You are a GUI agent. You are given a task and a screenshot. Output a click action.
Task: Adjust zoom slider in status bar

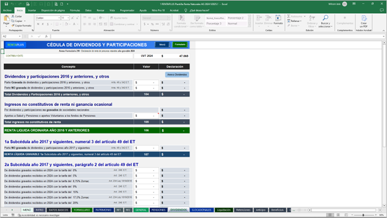[363, 215]
